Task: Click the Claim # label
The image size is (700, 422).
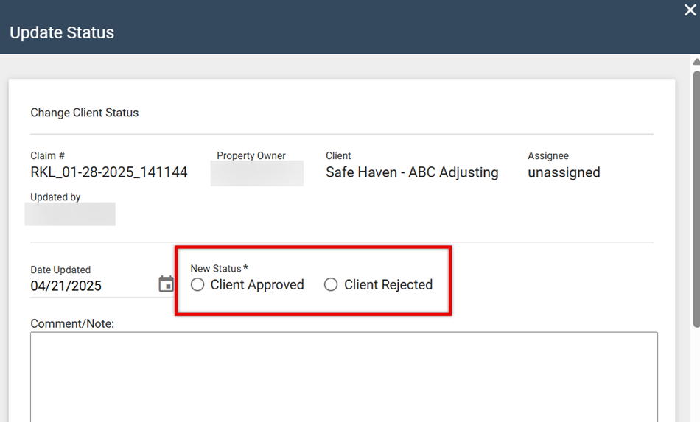Action: [x=47, y=156]
